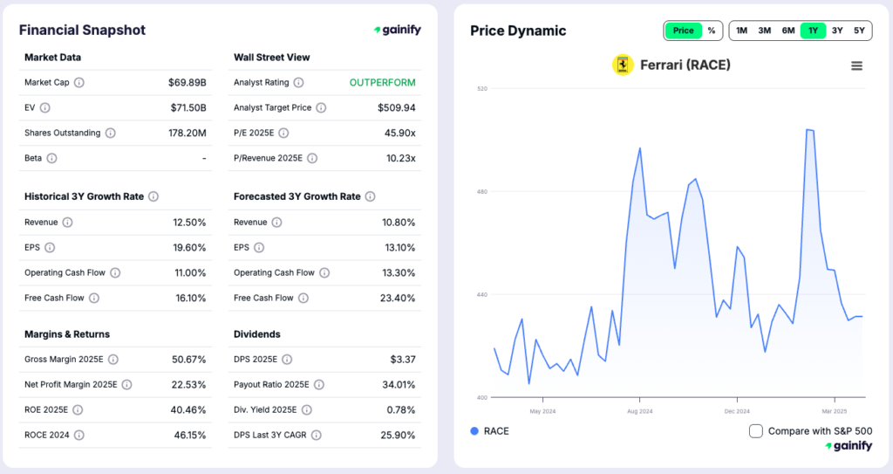Click the Dec 2024 axis label
The width and height of the screenshot is (893, 474).
tap(737, 411)
